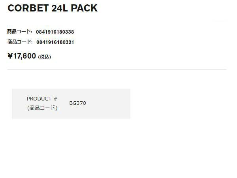Select product code 0841916180338
This screenshot has height=178, width=237.
coord(55,32)
